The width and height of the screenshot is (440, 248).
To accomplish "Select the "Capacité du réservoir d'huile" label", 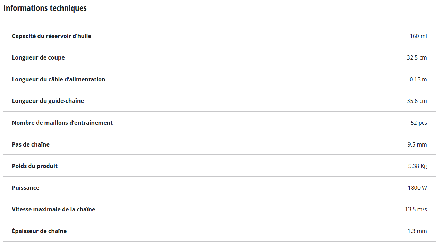I will pyautogui.click(x=51, y=36).
